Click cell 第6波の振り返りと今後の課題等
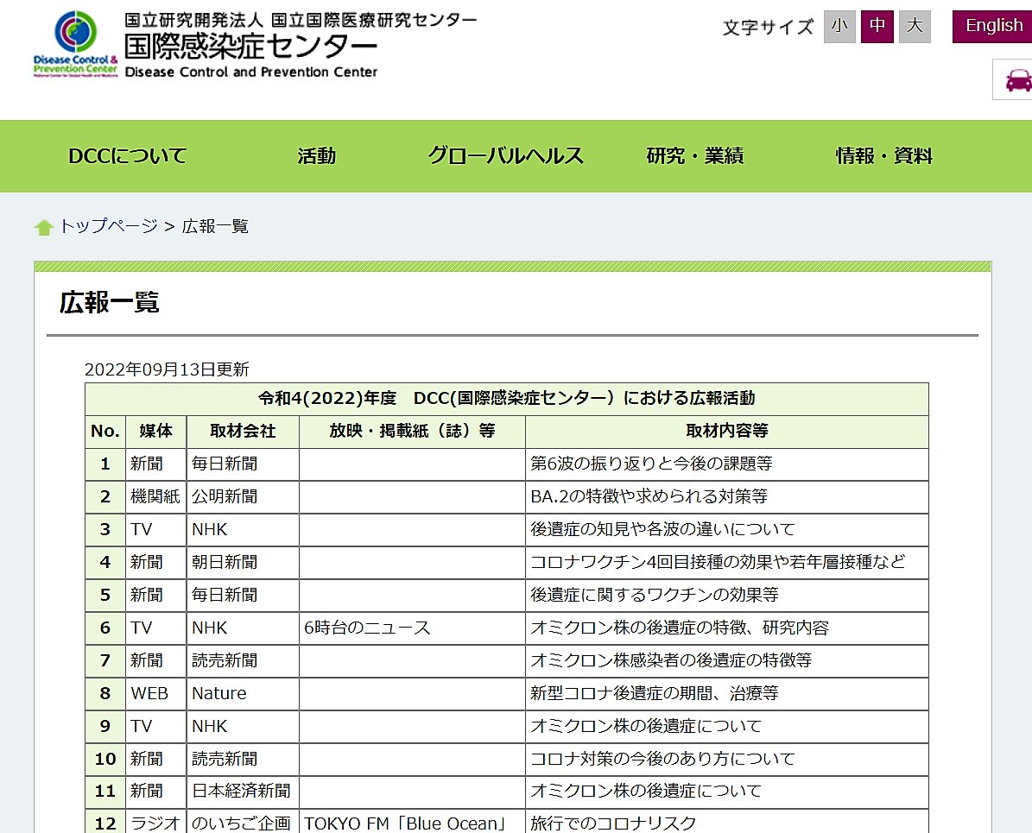Image resolution: width=1032 pixels, height=833 pixels. point(727,464)
